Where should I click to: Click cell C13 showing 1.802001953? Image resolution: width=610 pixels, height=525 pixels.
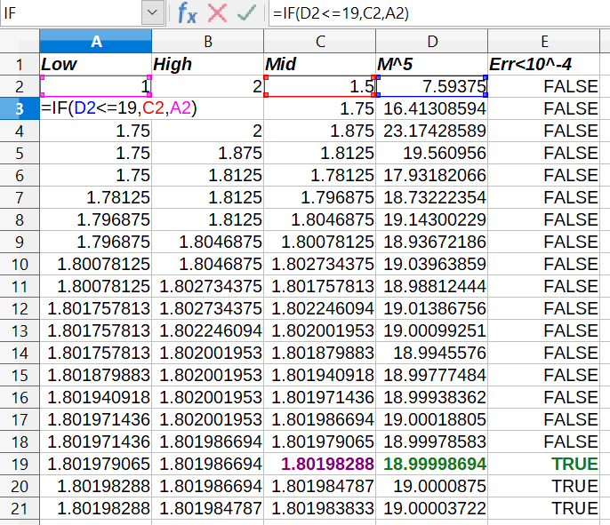coord(320,330)
